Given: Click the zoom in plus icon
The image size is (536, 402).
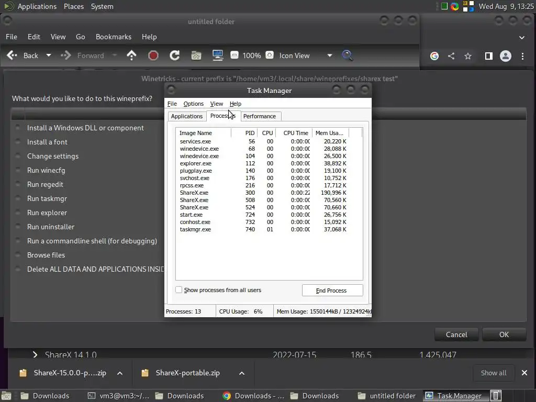Looking at the screenshot, I should [x=270, y=55].
